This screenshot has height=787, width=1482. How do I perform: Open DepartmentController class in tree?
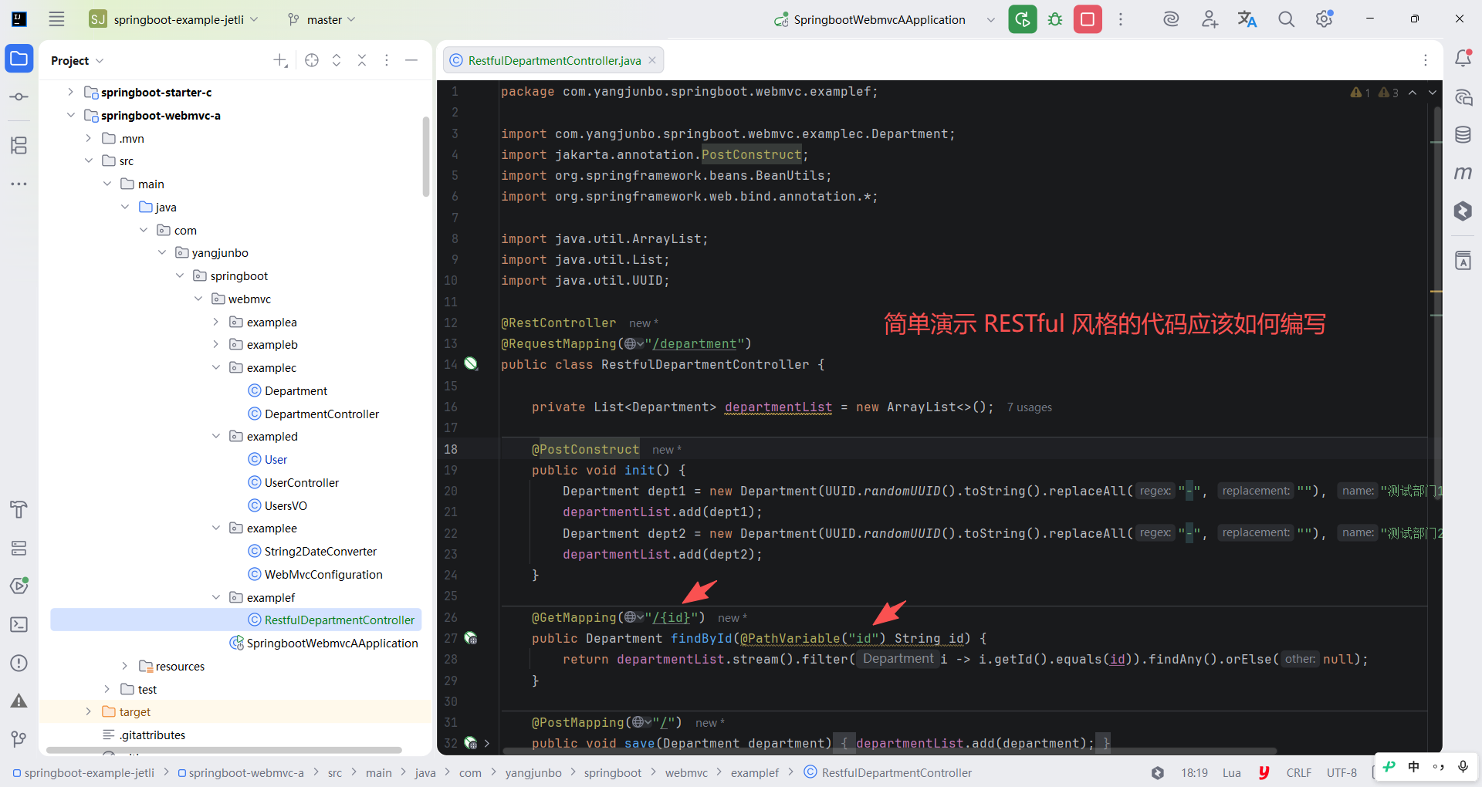322,414
